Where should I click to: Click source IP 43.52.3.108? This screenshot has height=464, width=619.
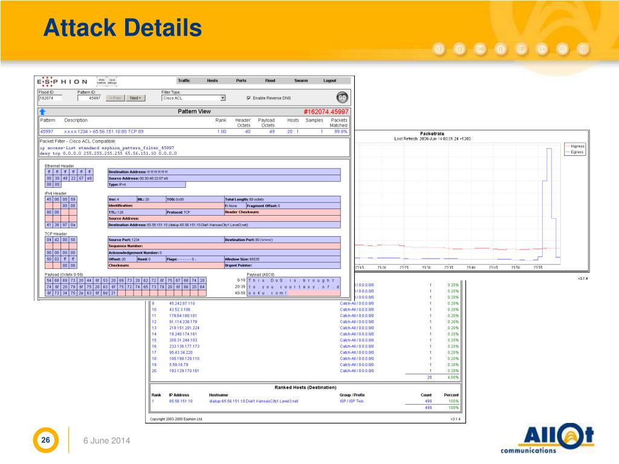coord(180,309)
